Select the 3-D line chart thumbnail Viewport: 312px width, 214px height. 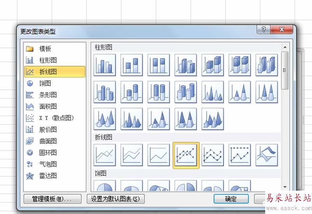click(x=267, y=155)
